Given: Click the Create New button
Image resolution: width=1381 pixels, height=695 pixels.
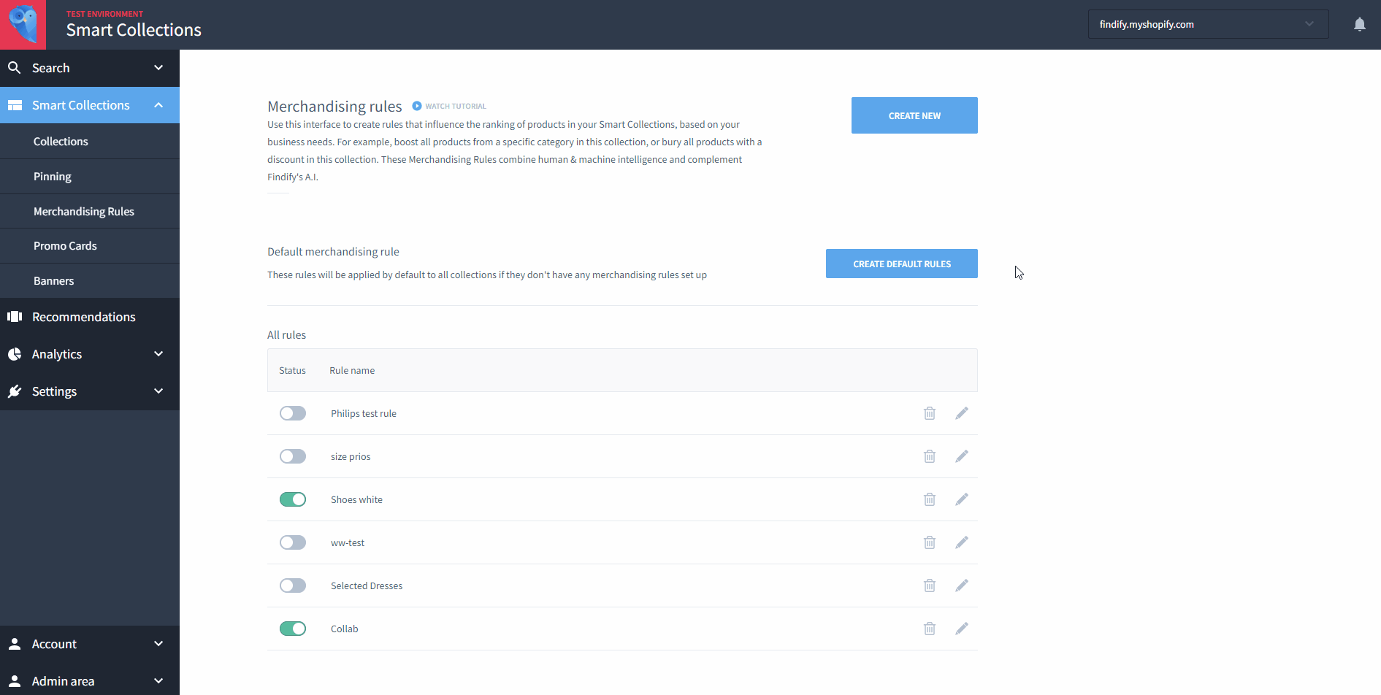Looking at the screenshot, I should coord(914,115).
